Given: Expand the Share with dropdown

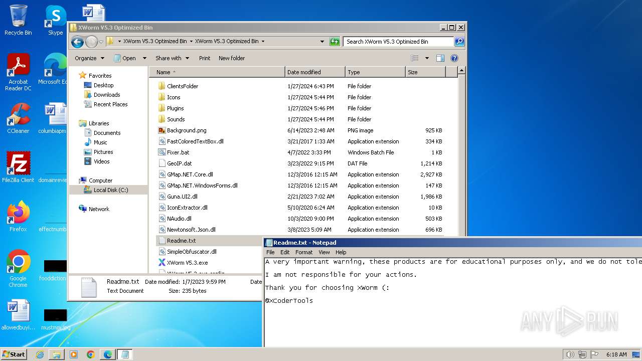Looking at the screenshot, I should pos(172,58).
